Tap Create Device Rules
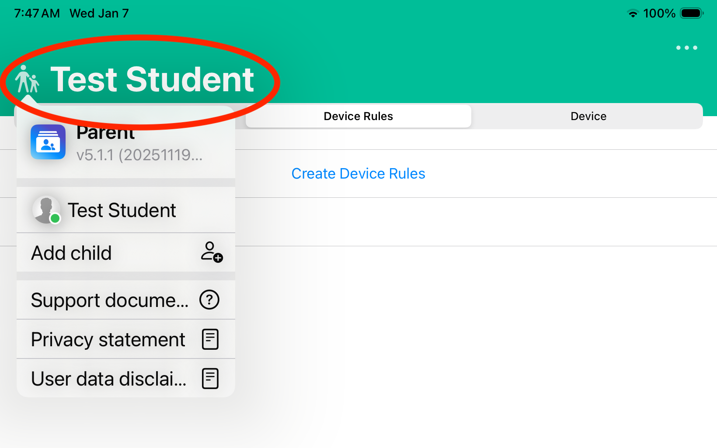717x448 pixels. (x=358, y=173)
